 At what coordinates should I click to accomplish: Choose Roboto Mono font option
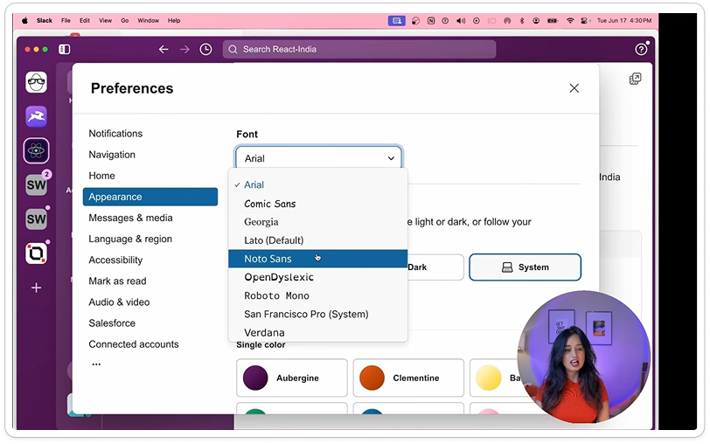pyautogui.click(x=318, y=295)
